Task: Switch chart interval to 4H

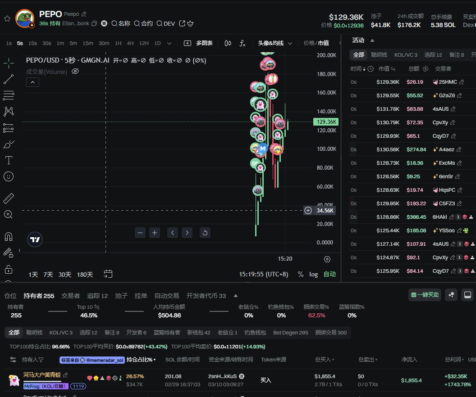Action: 130,43
